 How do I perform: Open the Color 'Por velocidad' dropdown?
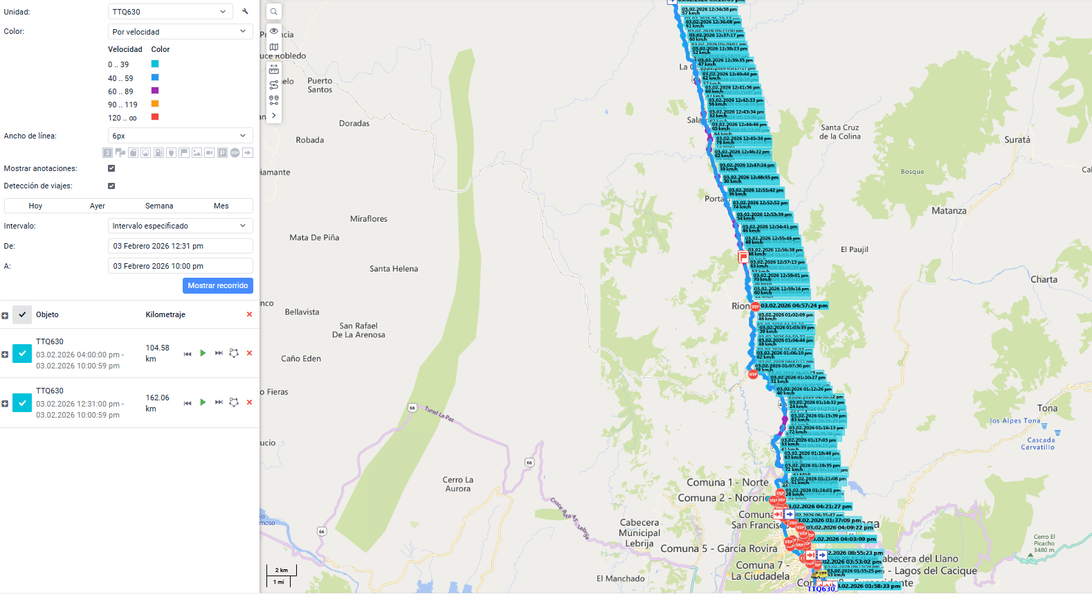(180, 32)
